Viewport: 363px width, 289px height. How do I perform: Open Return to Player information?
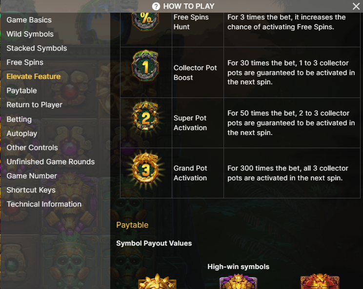[x=35, y=105]
